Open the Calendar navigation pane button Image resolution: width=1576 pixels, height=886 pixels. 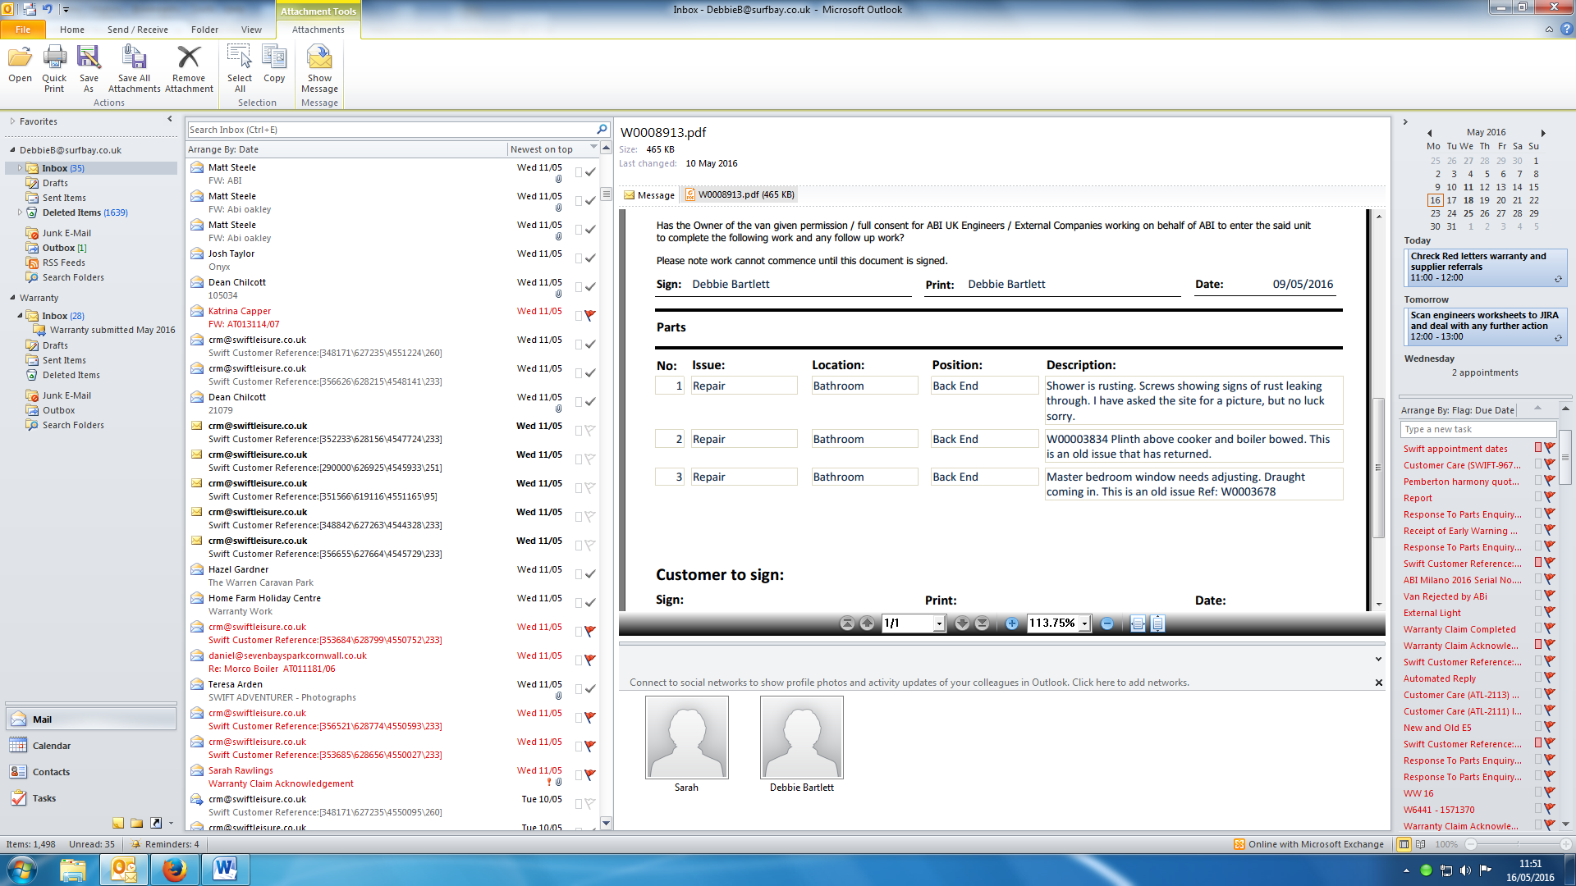(51, 746)
